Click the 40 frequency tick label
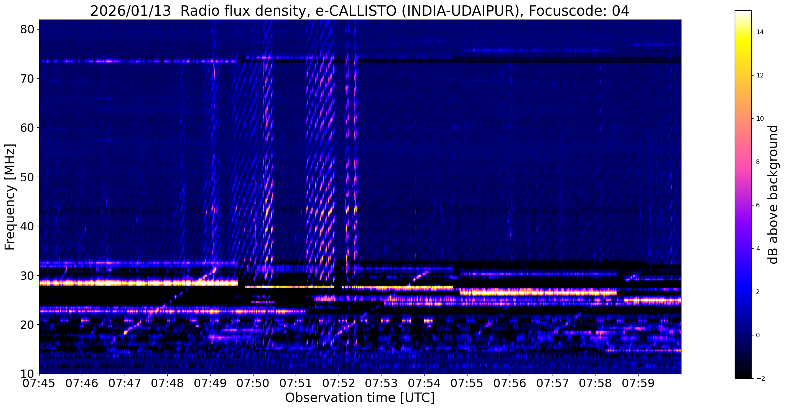785x409 pixels. click(x=27, y=226)
